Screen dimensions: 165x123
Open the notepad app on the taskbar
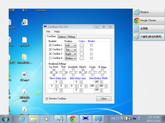[60, 119]
